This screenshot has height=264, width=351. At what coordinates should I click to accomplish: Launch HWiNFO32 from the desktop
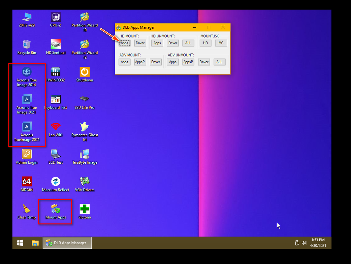[x=55, y=75]
